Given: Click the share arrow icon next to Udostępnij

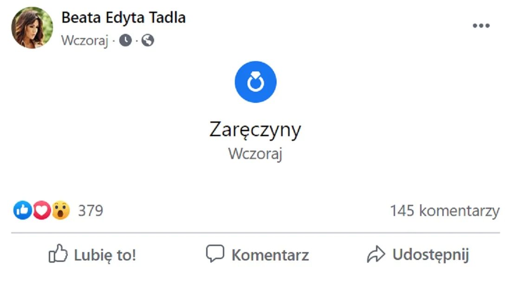Looking at the screenshot, I should click(377, 253).
